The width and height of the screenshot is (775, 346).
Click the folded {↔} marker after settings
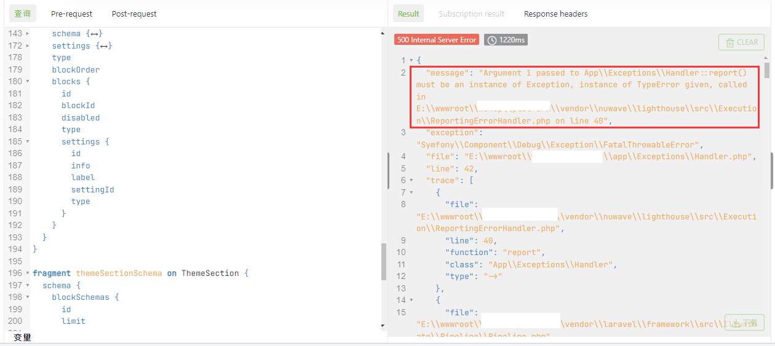(105, 46)
